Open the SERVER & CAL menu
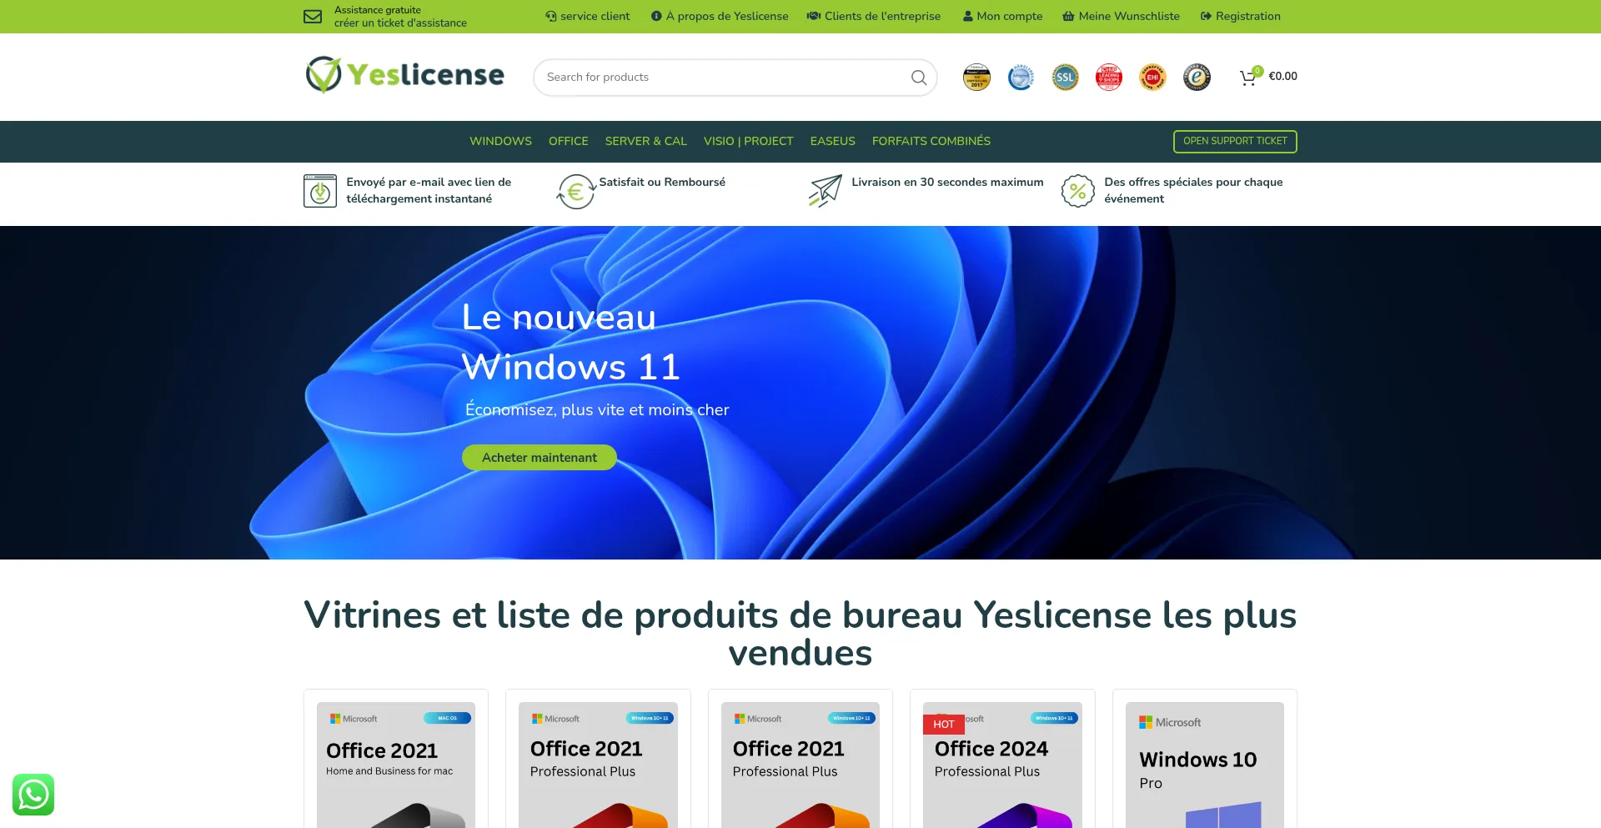This screenshot has width=1601, height=828. [646, 141]
